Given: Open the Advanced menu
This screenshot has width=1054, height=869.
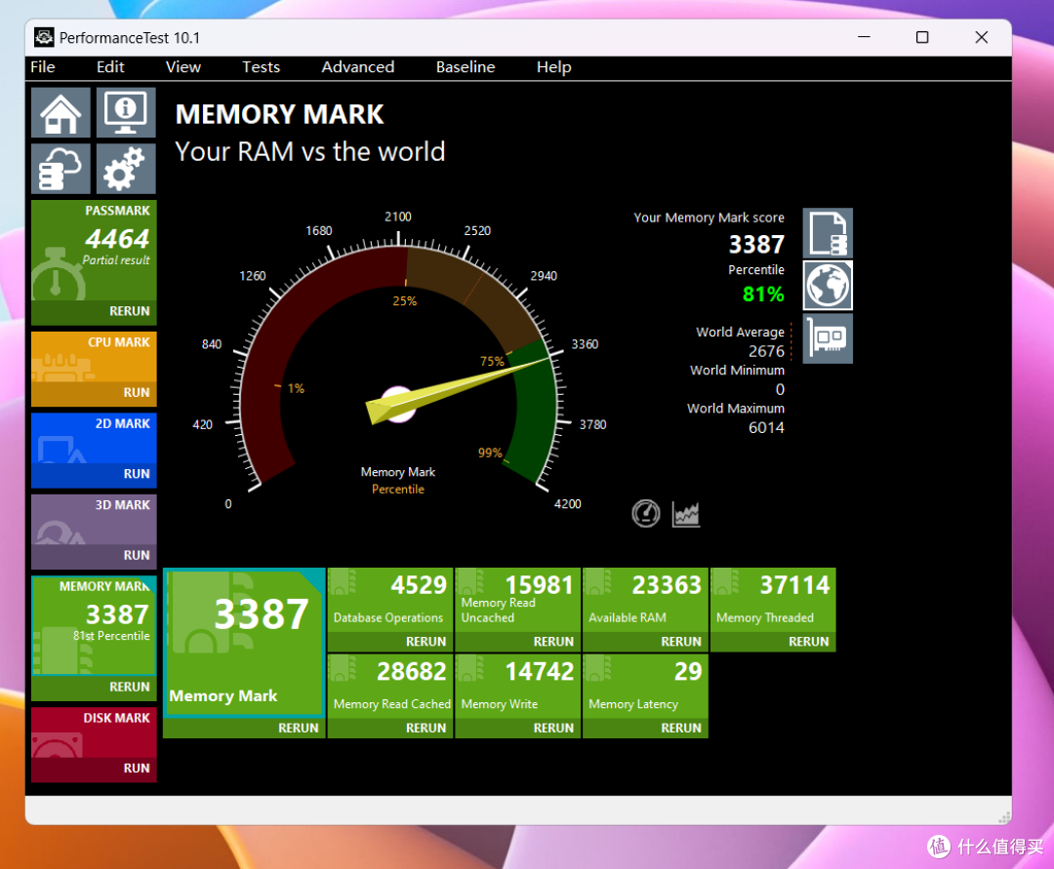Looking at the screenshot, I should point(357,67).
